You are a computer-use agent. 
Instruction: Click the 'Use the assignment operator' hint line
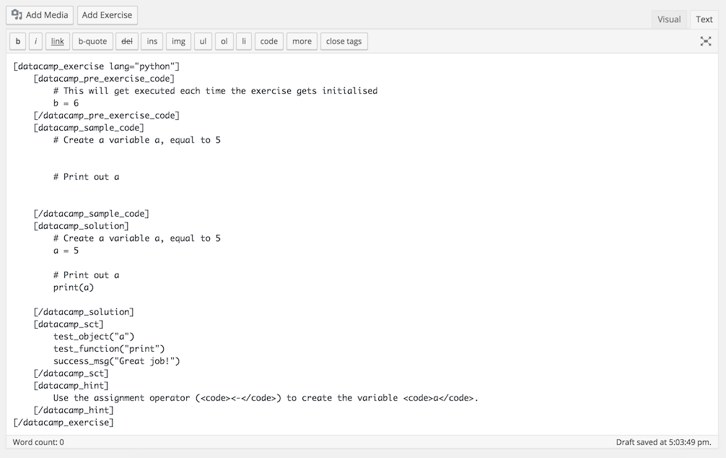266,398
